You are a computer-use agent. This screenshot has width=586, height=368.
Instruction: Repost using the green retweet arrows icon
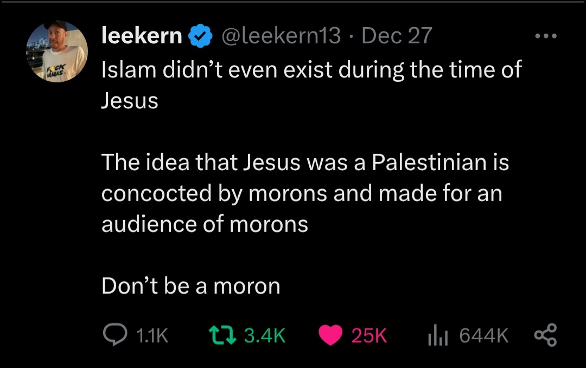click(x=222, y=335)
